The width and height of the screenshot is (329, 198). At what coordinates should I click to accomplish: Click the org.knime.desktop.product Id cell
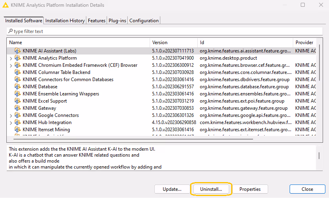[x=228, y=58]
